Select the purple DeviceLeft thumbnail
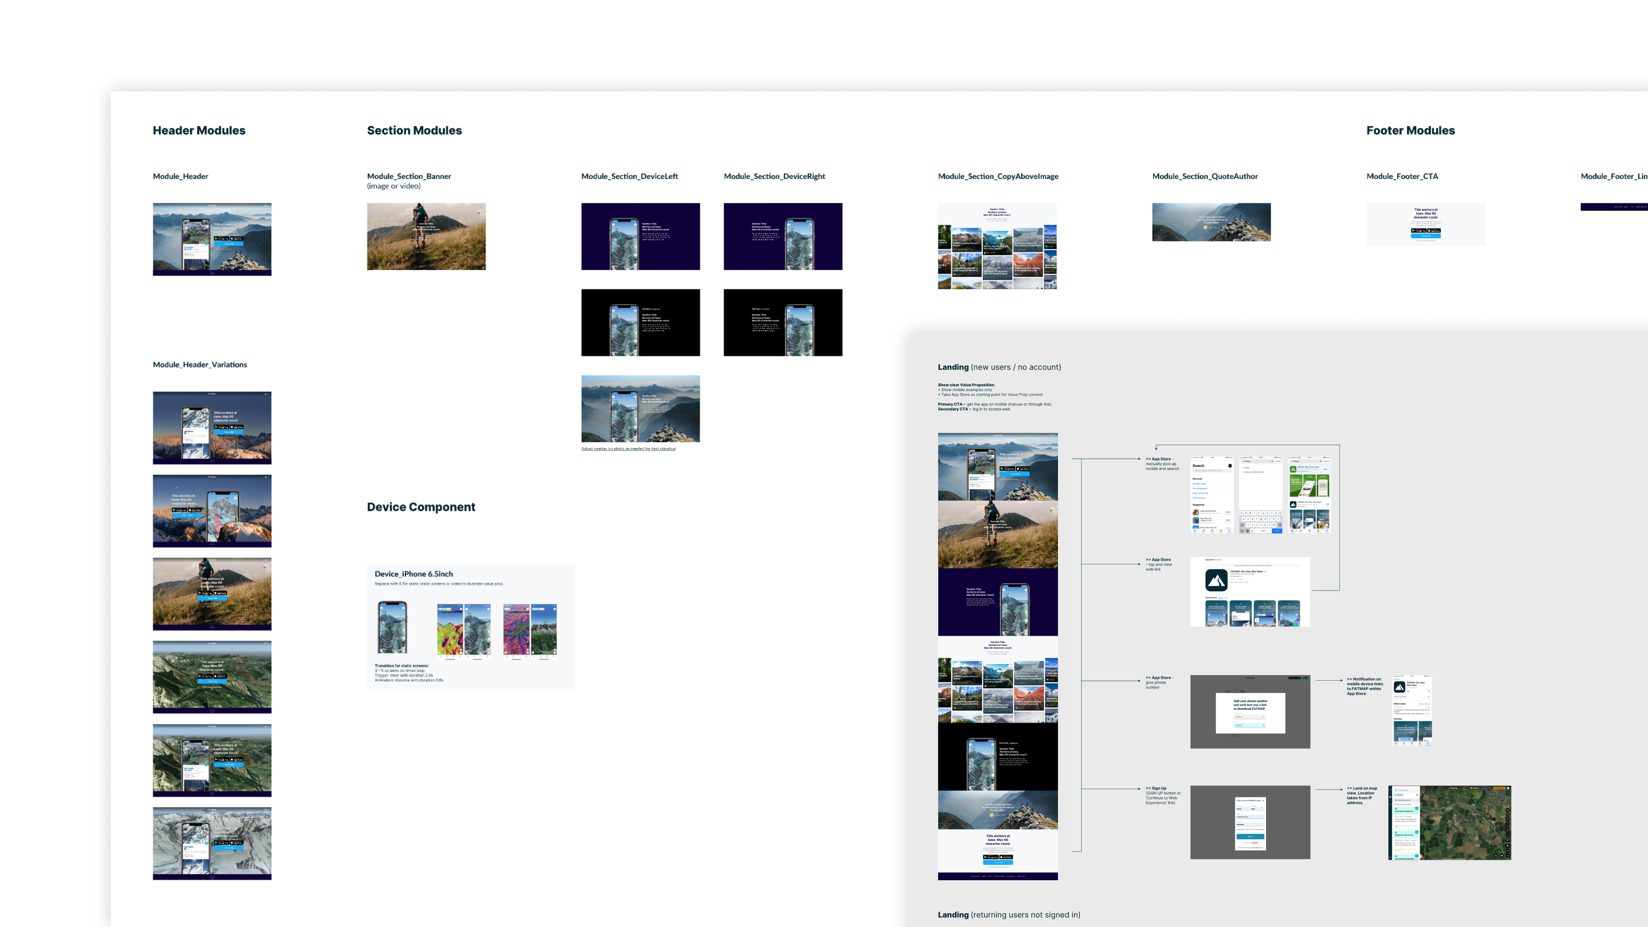Image resolution: width=1648 pixels, height=927 pixels. (x=640, y=237)
